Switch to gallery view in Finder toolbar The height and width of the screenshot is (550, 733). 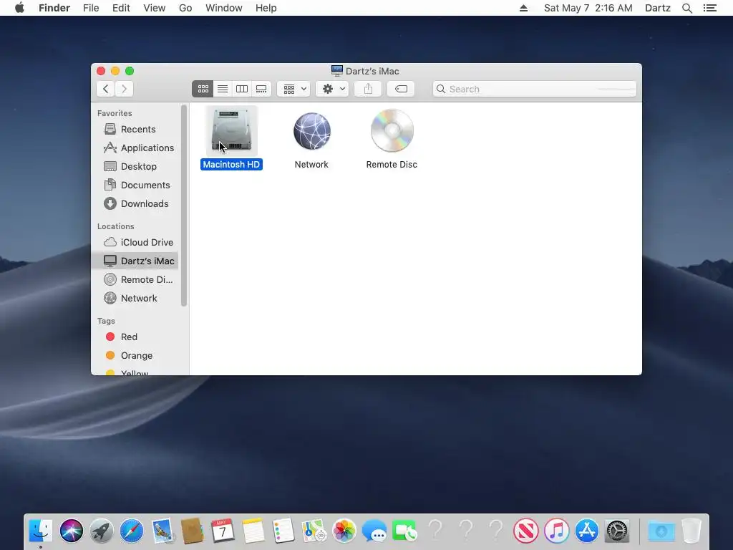pyautogui.click(x=261, y=89)
